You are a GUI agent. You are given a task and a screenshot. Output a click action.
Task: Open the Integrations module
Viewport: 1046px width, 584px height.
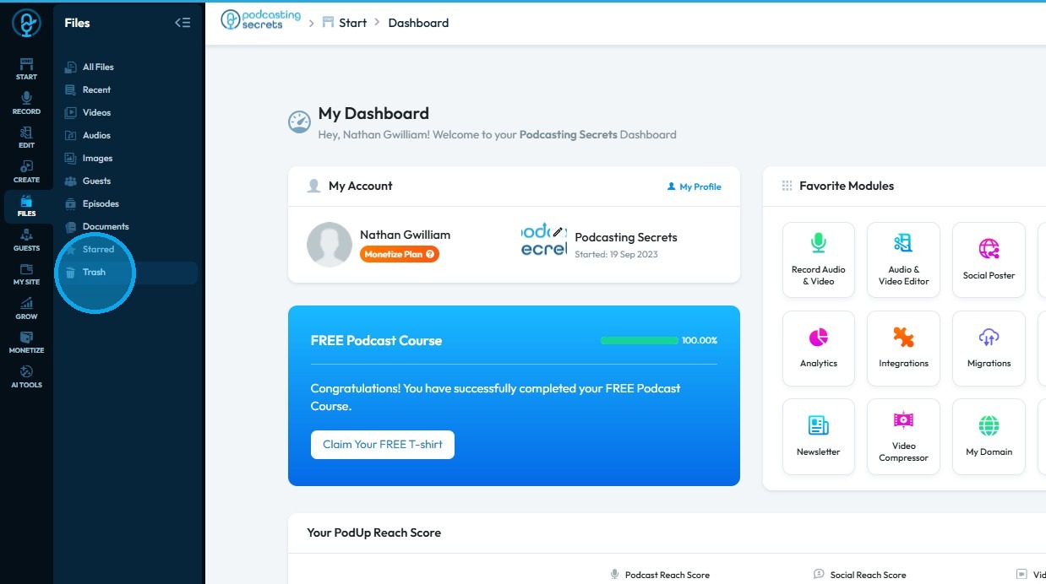coord(903,349)
